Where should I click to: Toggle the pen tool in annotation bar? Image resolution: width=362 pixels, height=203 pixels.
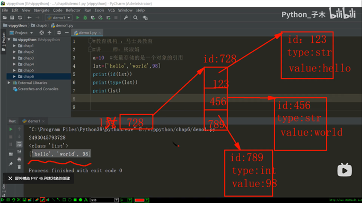pyautogui.click(x=42, y=200)
